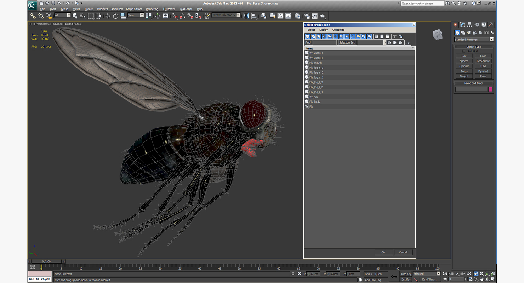The image size is (524, 283).
Task: Open Curve Editor from toolbar
Action: (x=280, y=16)
